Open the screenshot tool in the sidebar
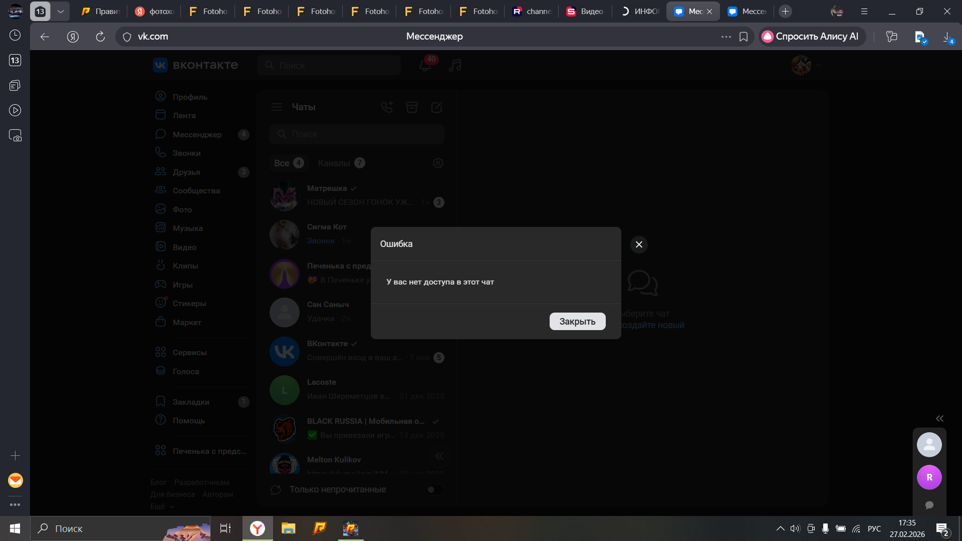 [15, 136]
